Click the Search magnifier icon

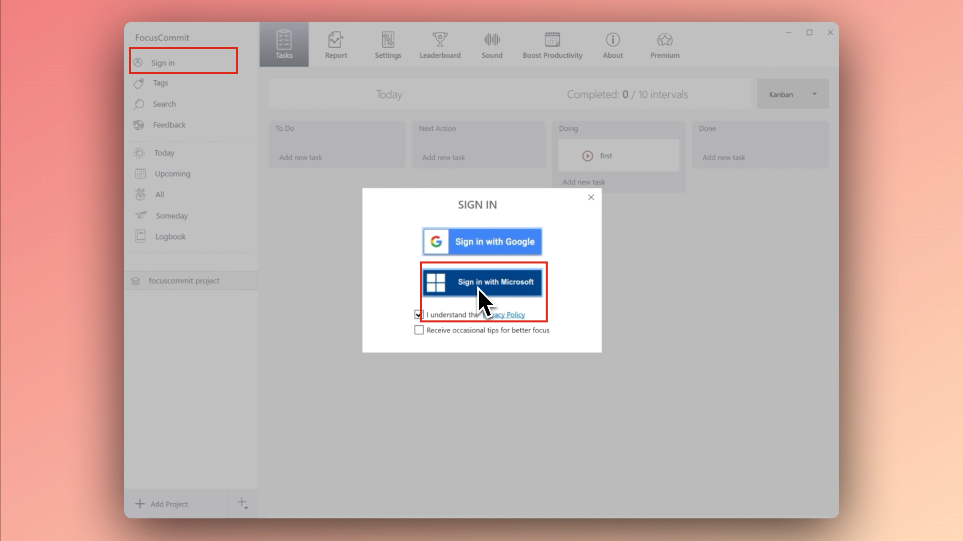click(x=139, y=104)
